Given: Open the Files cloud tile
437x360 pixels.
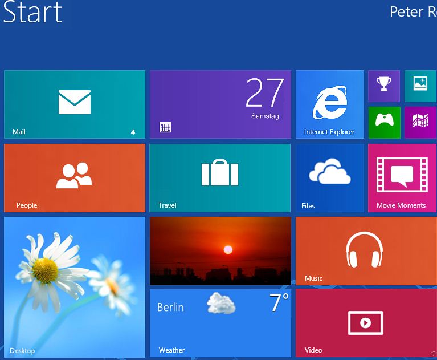Looking at the screenshot, I should 330,178.
